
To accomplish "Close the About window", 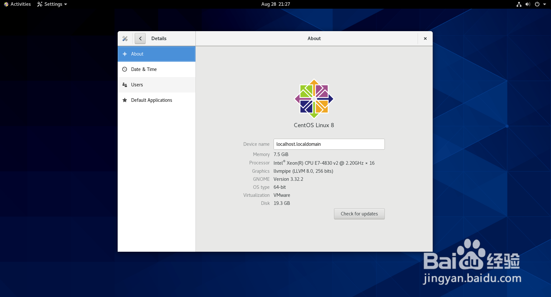I will (x=425, y=39).
